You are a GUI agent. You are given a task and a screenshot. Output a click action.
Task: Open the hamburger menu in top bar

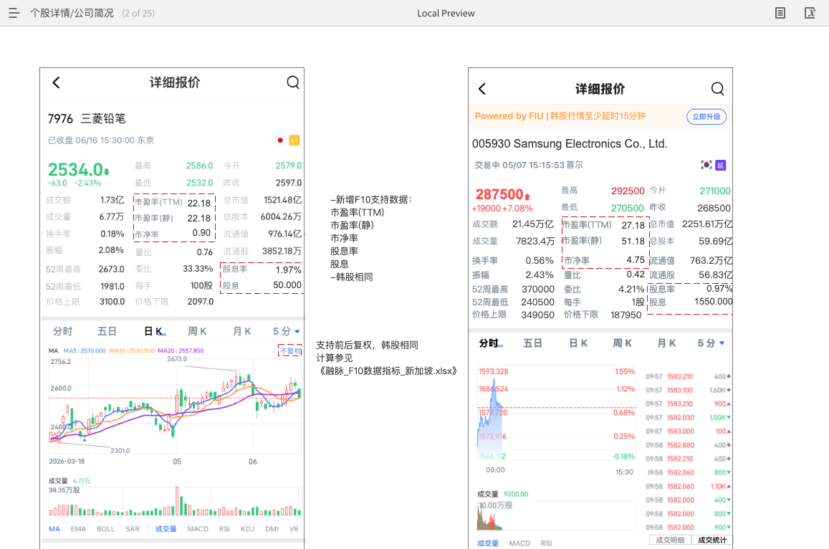click(x=14, y=13)
